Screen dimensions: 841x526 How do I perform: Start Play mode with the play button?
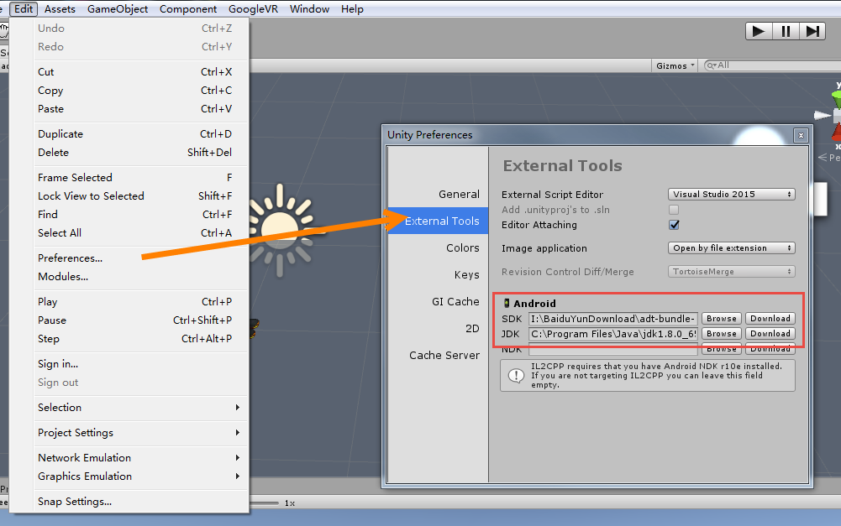click(759, 32)
